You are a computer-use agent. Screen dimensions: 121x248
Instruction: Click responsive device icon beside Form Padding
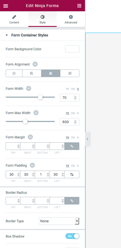pyautogui.click(x=32, y=166)
